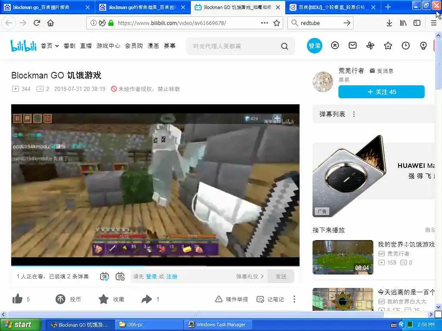Screen dimensions: 442x331
Task: Click the blue 登录 button
Action: [x=315, y=46]
